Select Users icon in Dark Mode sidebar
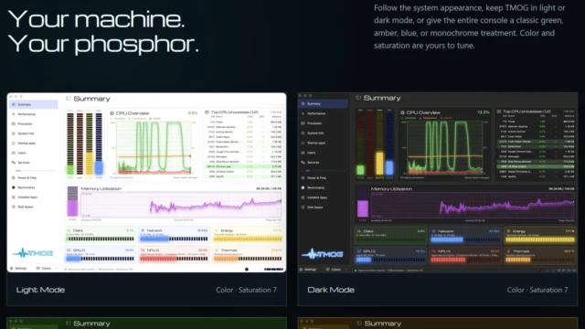 click(x=303, y=153)
